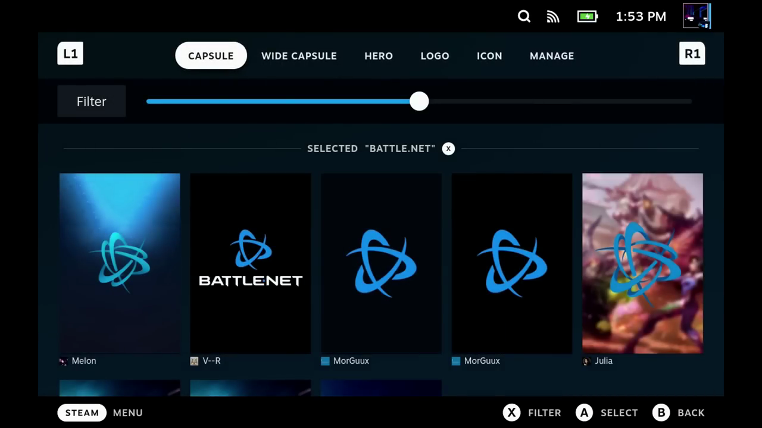Open the search magnifier icon
The width and height of the screenshot is (762, 428).
(524, 17)
